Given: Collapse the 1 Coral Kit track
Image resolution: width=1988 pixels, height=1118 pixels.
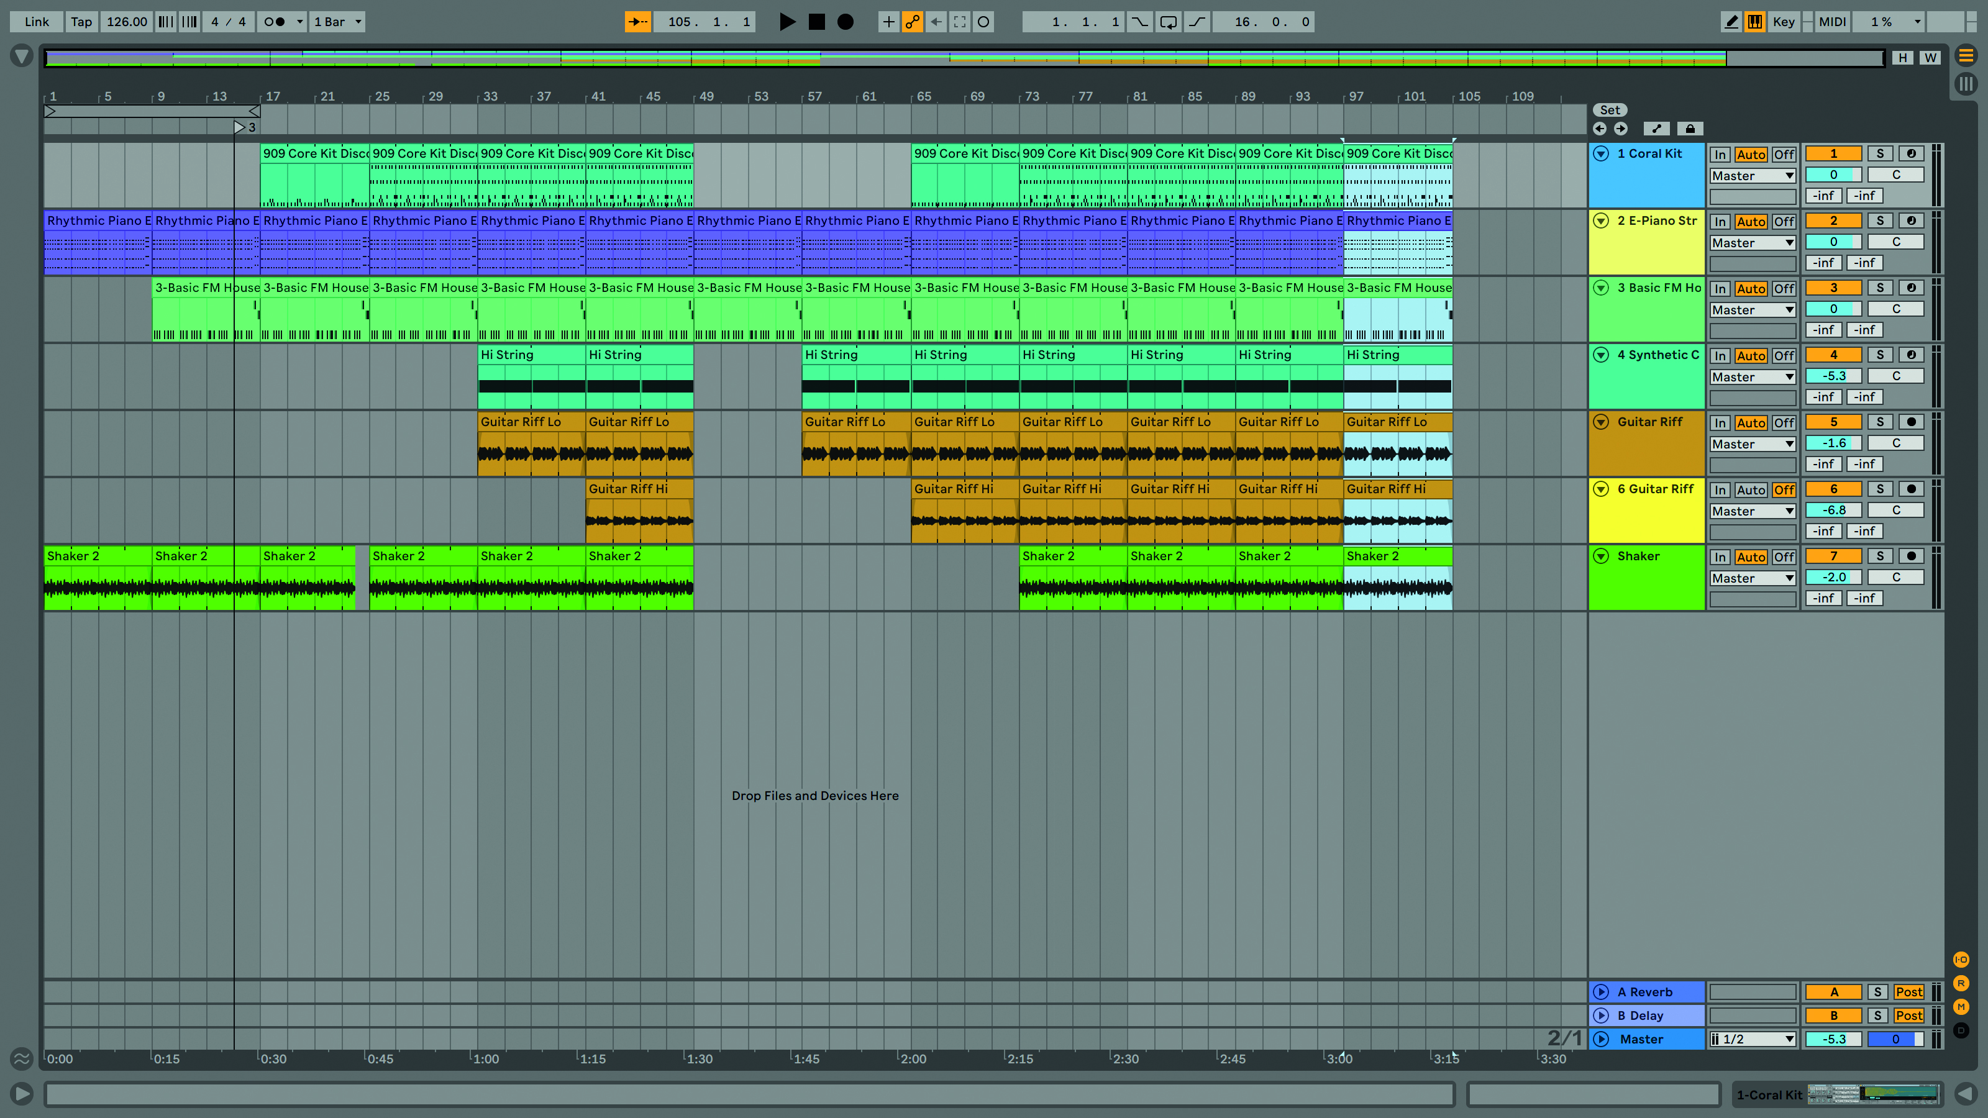Looking at the screenshot, I should [x=1602, y=153].
